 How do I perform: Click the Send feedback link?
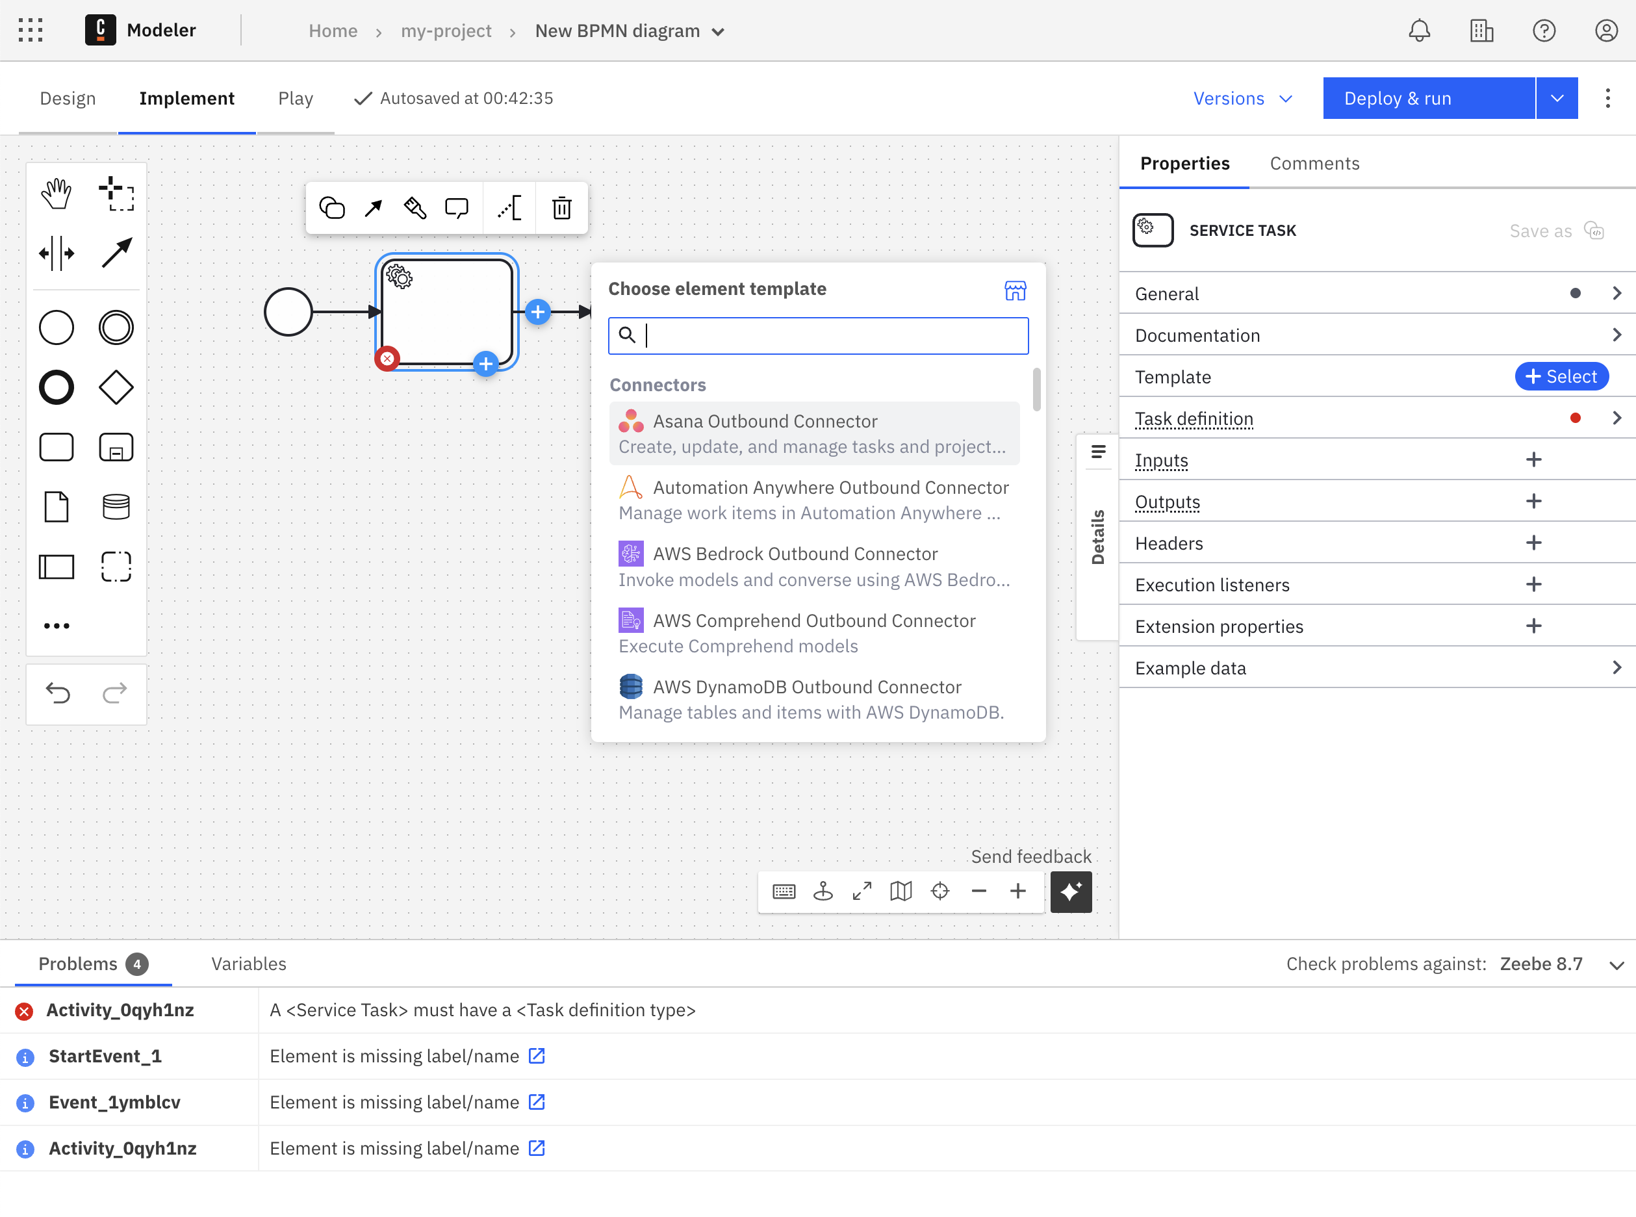[x=1030, y=856]
